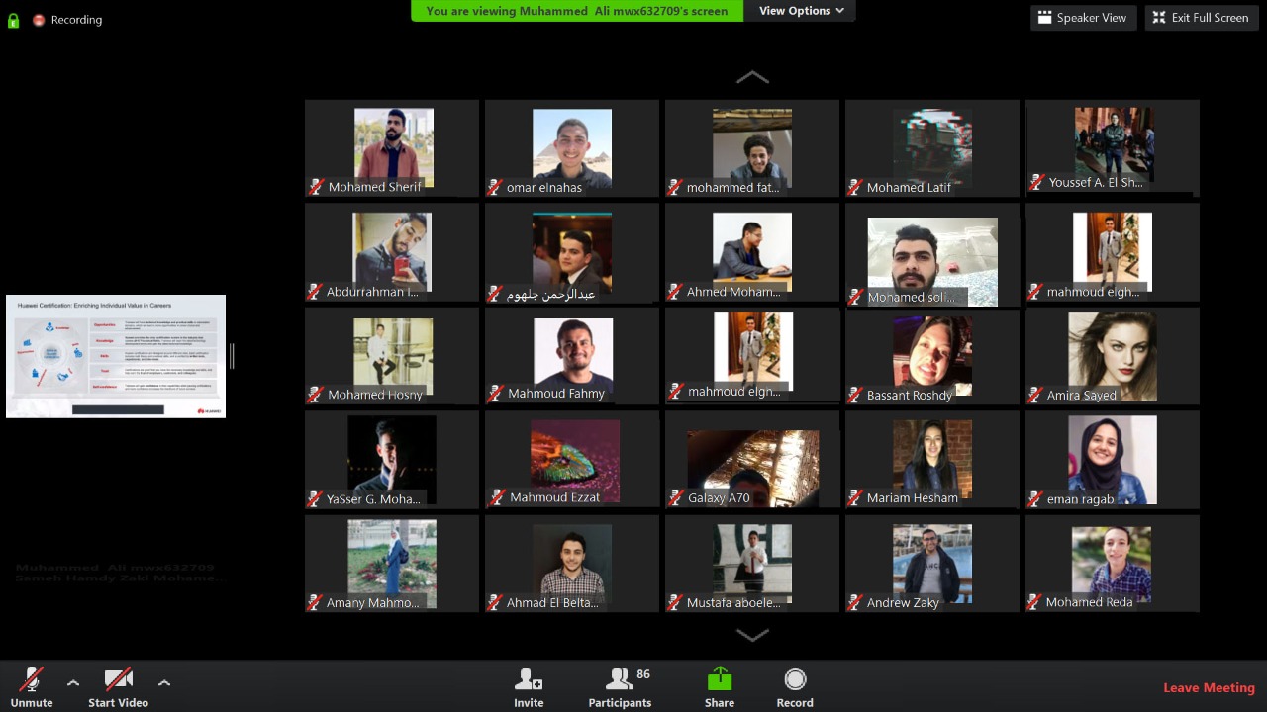
Task: Go to the next page of participants with the down chevron
Action: [x=752, y=636]
